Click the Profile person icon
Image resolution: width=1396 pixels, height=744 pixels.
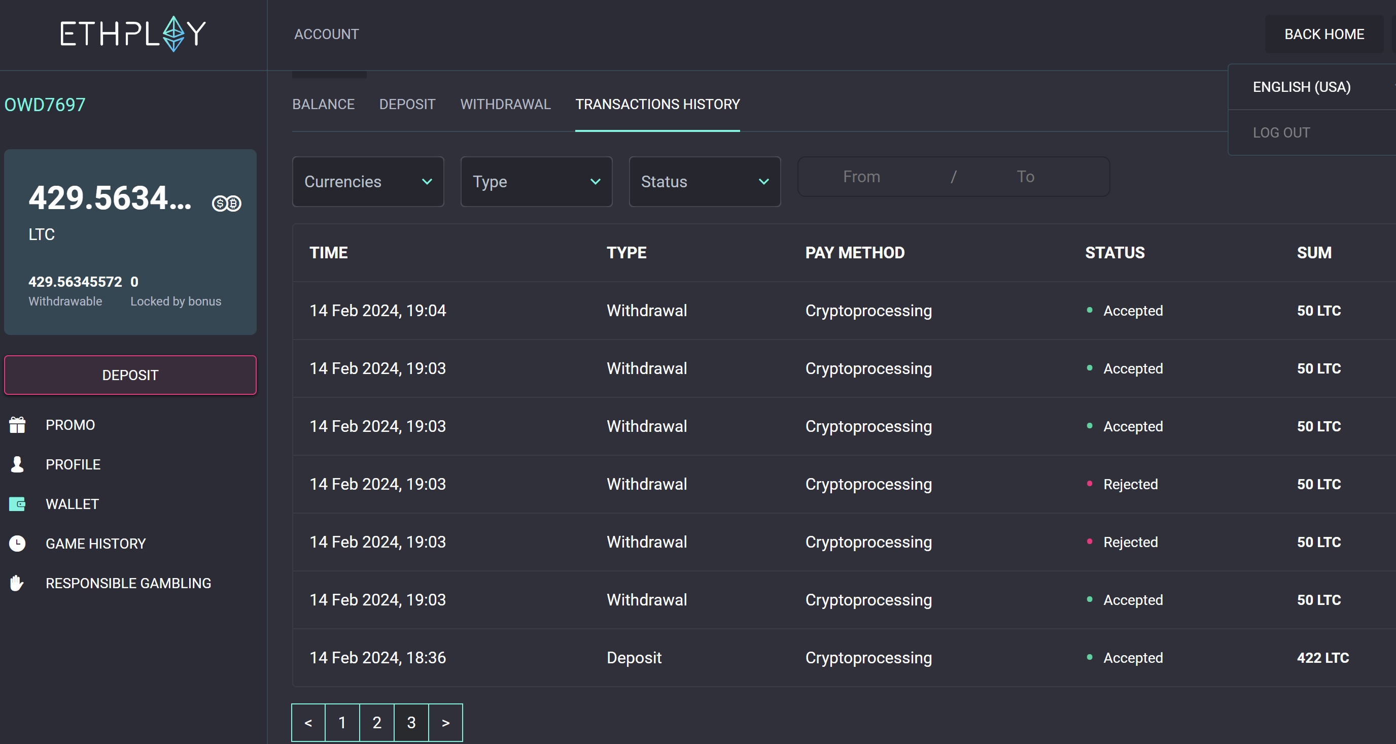[x=17, y=465]
